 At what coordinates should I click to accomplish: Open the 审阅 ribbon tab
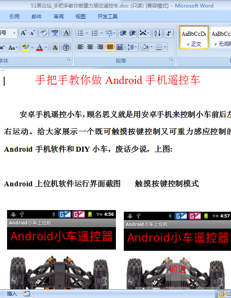pyautogui.click(x=59, y=17)
